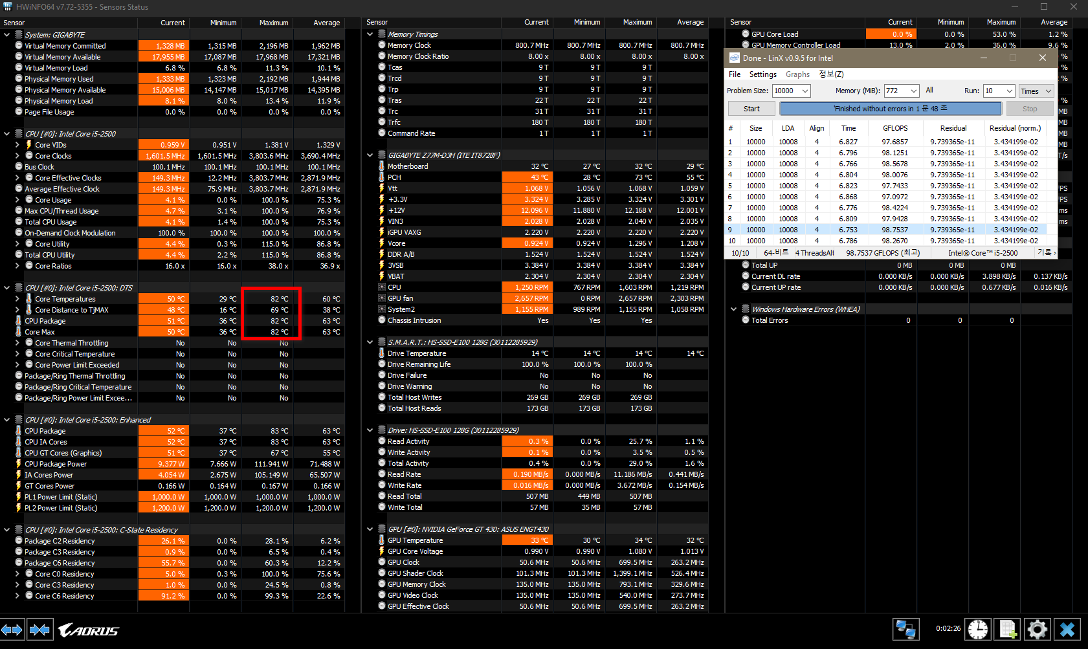Open the File menu in LinX
1088x649 pixels.
[x=735, y=74]
